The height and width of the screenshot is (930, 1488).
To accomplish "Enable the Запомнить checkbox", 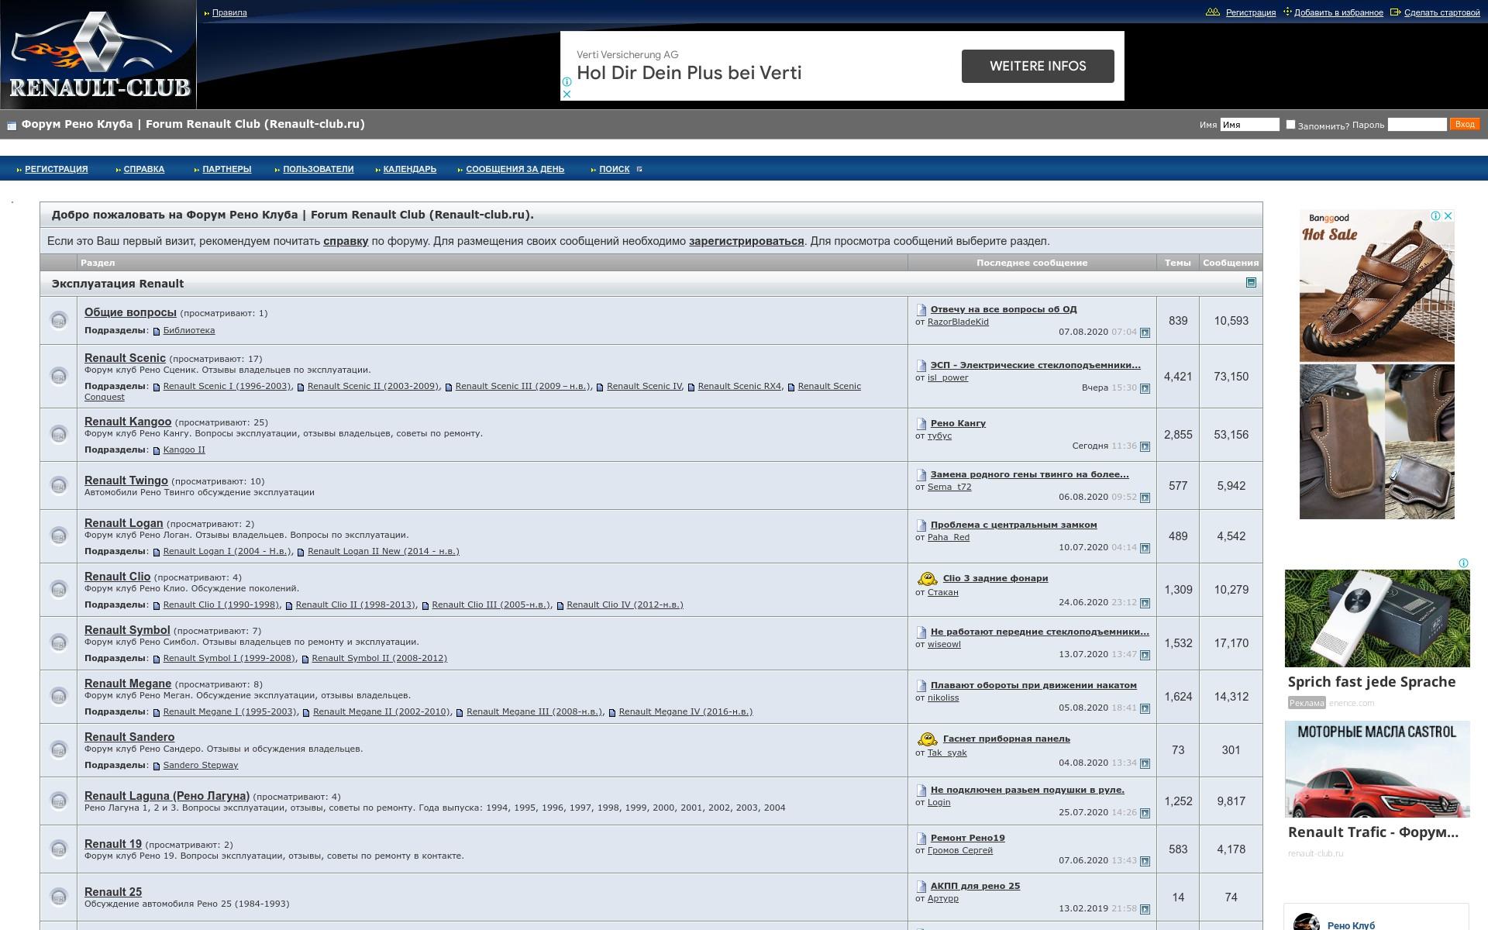I will 1290,124.
